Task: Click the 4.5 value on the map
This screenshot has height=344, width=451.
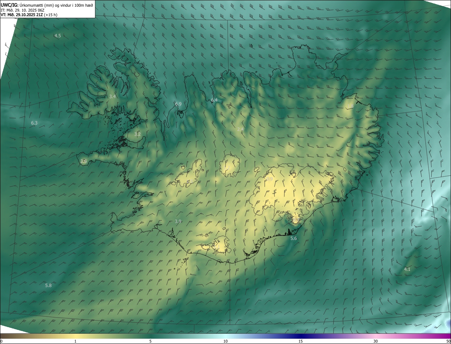Action: tap(58, 36)
